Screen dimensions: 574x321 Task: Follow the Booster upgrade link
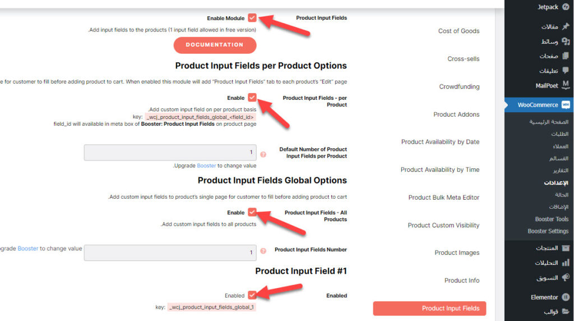click(x=206, y=166)
